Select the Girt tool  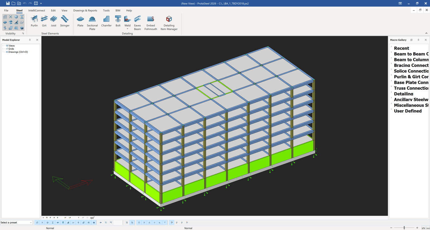[x=44, y=21]
